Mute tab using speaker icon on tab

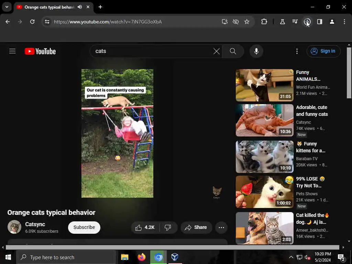pyautogui.click(x=80, y=7)
